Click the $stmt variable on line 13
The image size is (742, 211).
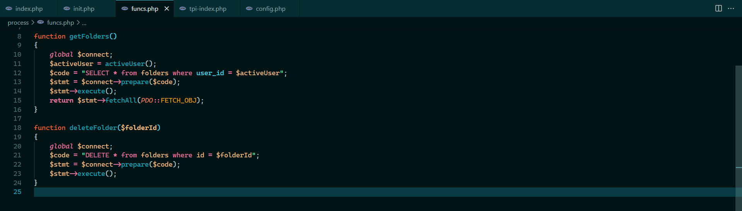(x=60, y=82)
